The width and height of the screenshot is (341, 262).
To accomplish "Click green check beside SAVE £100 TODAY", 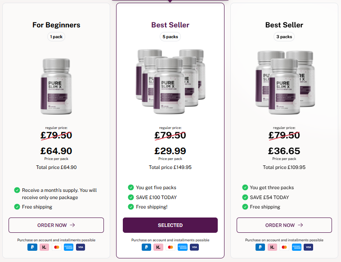I will tap(131, 197).
